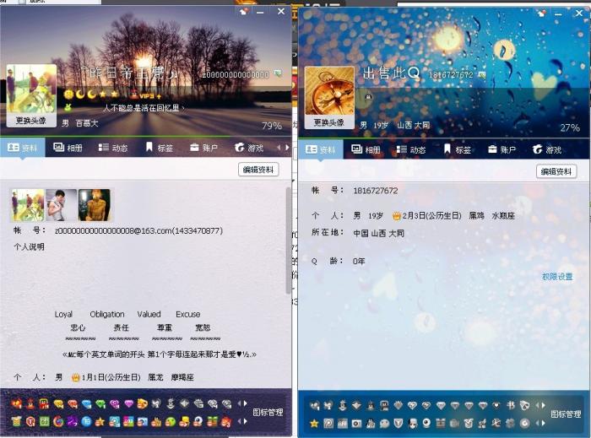This screenshot has height=438, width=591.
Task: Open the 游戏 tab in right window
Action: click(547, 149)
